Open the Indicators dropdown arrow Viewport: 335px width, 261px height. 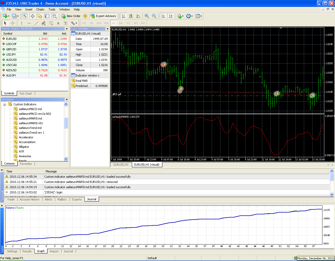(183, 16)
